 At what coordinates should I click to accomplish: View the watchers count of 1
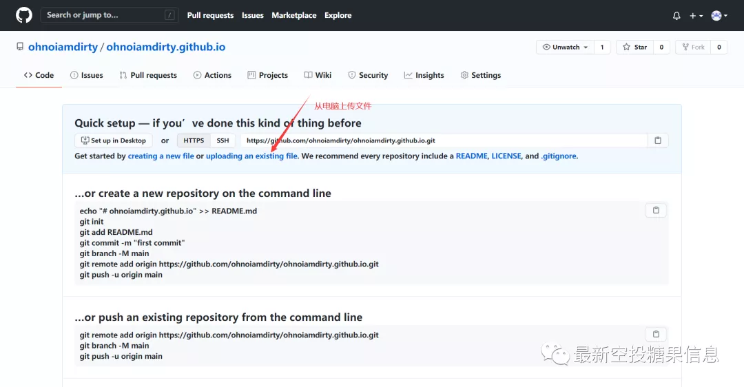pos(602,47)
